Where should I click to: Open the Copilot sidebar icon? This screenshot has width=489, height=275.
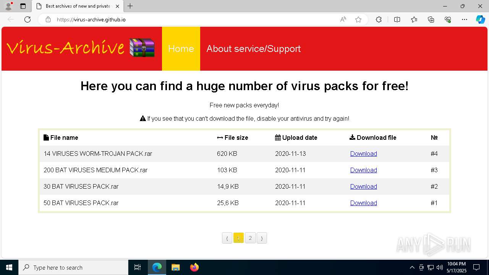point(480,19)
